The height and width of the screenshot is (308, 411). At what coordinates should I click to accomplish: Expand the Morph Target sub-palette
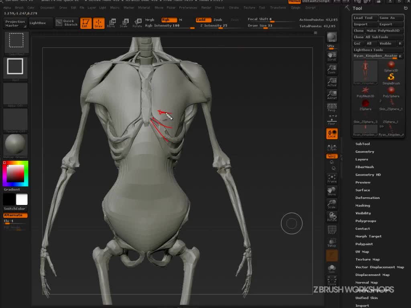click(368, 236)
